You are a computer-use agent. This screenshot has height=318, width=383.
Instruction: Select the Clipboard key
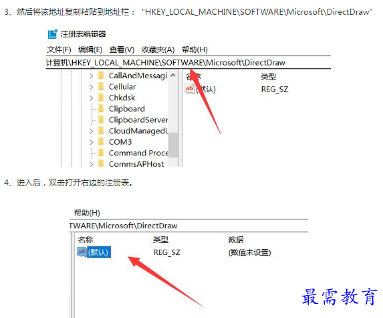[127, 109]
